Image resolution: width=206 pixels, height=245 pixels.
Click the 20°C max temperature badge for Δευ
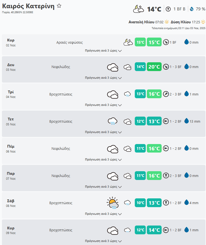pyautogui.click(x=154, y=67)
